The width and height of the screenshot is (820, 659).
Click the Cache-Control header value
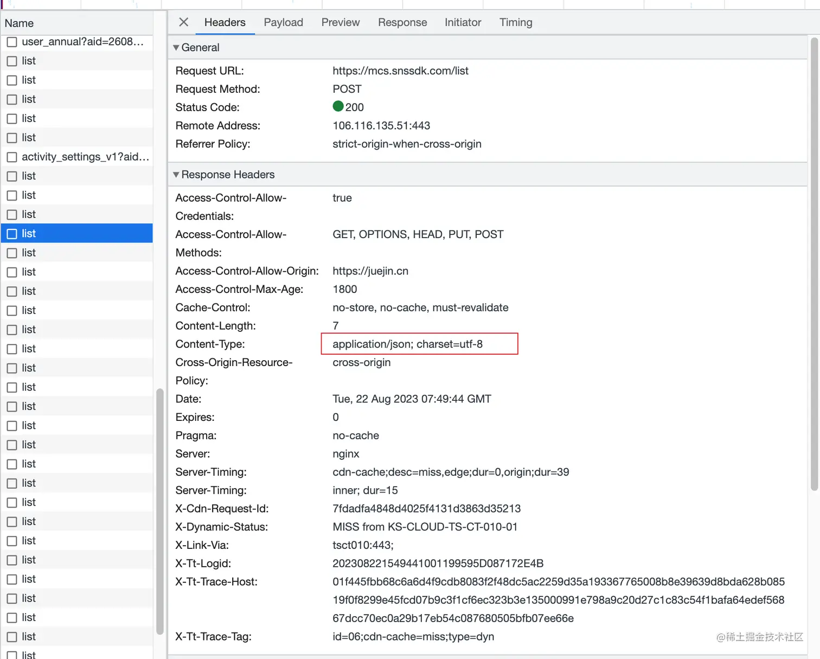(x=420, y=308)
